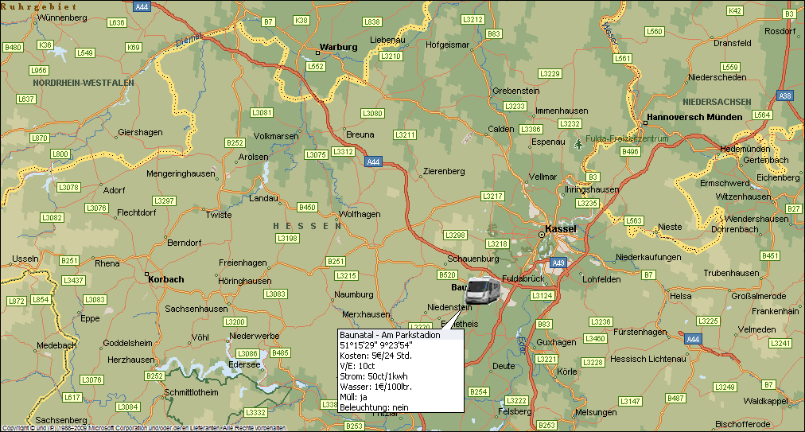Click the 'V/E: 10ct' line
Image resolution: width=805 pixels, height=432 pixels.
coord(357,366)
